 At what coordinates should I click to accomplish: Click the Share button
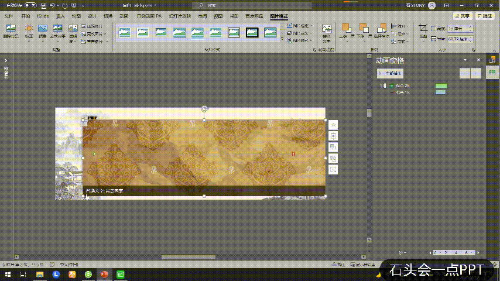[x=463, y=16]
